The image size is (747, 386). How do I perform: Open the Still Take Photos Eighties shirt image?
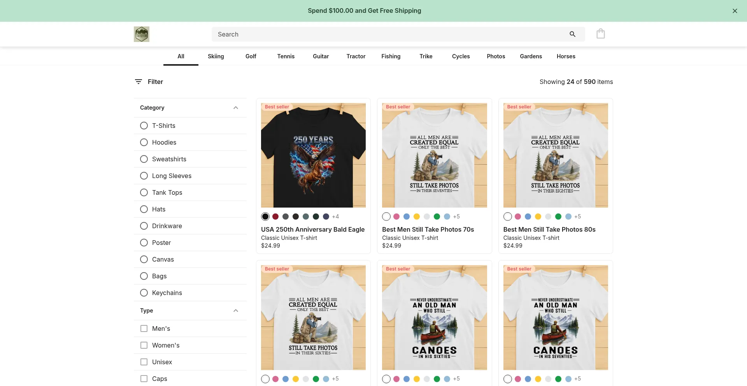(x=556, y=155)
